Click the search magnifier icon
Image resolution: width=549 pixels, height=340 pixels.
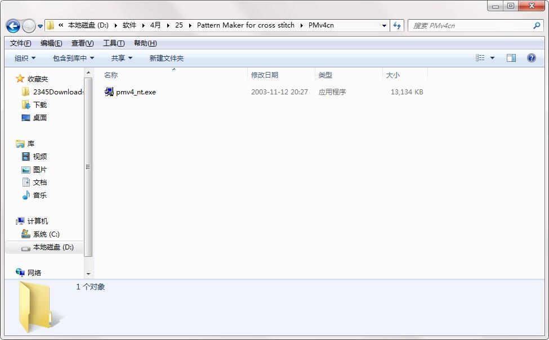point(537,25)
